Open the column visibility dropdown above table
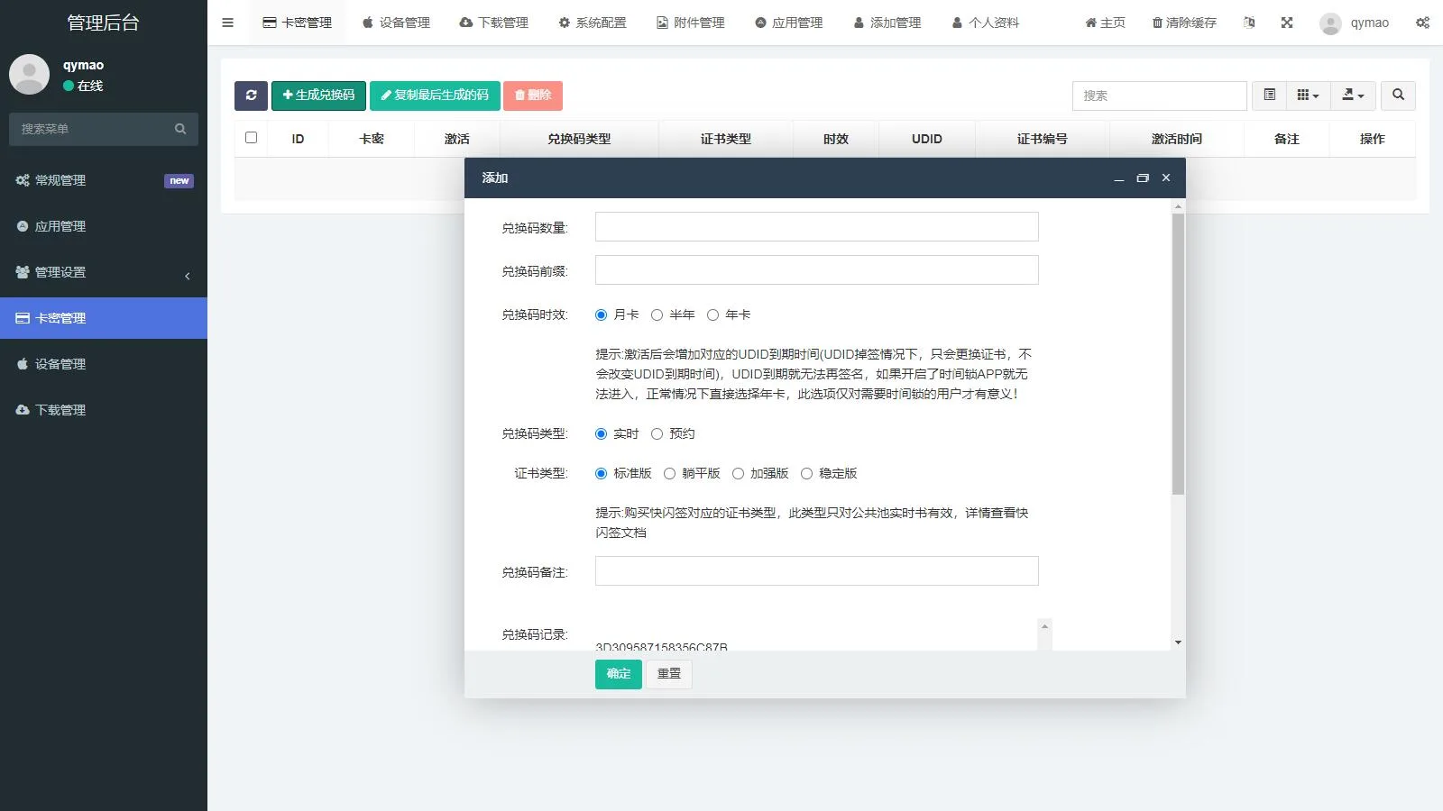 point(1308,96)
